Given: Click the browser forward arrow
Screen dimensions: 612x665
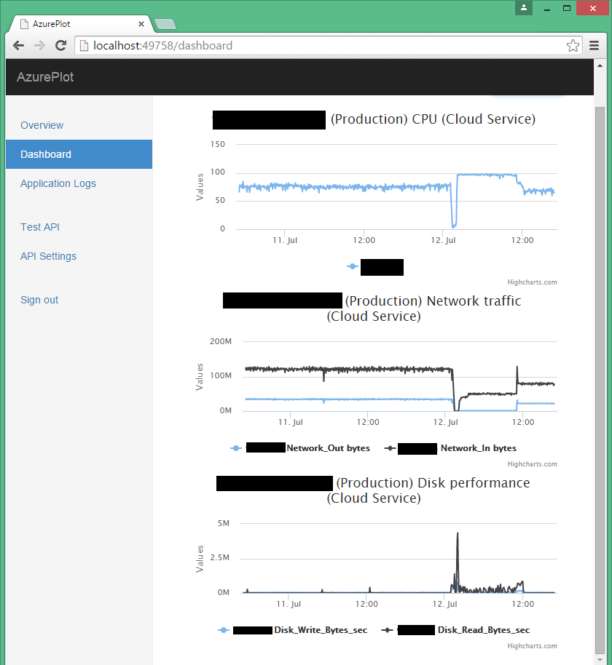Looking at the screenshot, I should pos(39,46).
